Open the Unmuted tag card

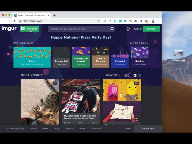pyautogui.click(x=120, y=57)
